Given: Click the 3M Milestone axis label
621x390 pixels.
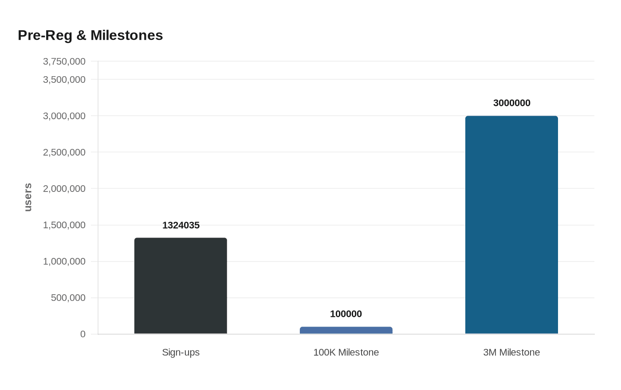Looking at the screenshot, I should tap(511, 352).
